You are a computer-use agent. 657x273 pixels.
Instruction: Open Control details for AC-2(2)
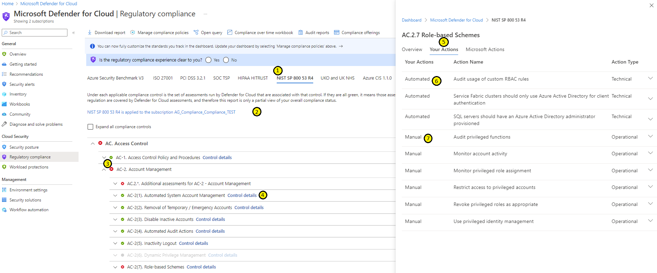click(249, 208)
